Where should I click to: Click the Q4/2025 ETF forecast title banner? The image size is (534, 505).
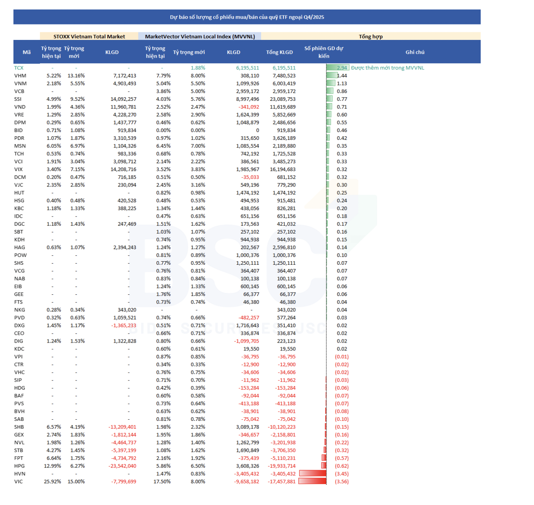[247, 17]
